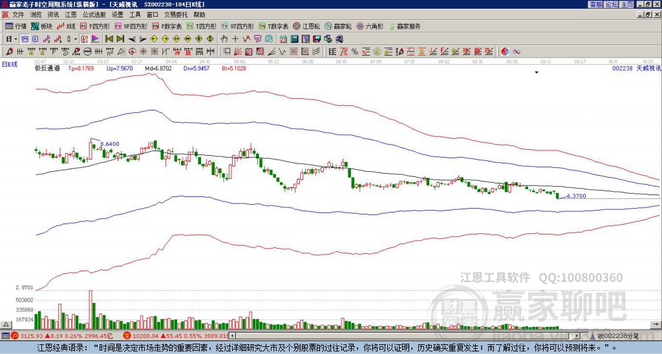Open the 浏览 menu

click(x=36, y=15)
